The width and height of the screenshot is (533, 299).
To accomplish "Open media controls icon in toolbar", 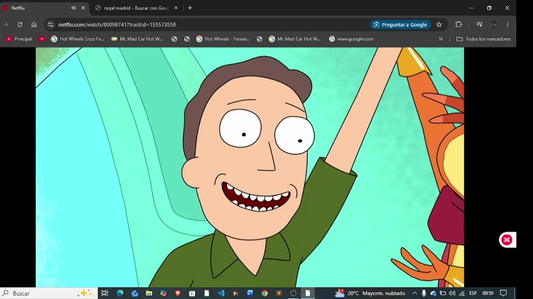I will coord(479,25).
